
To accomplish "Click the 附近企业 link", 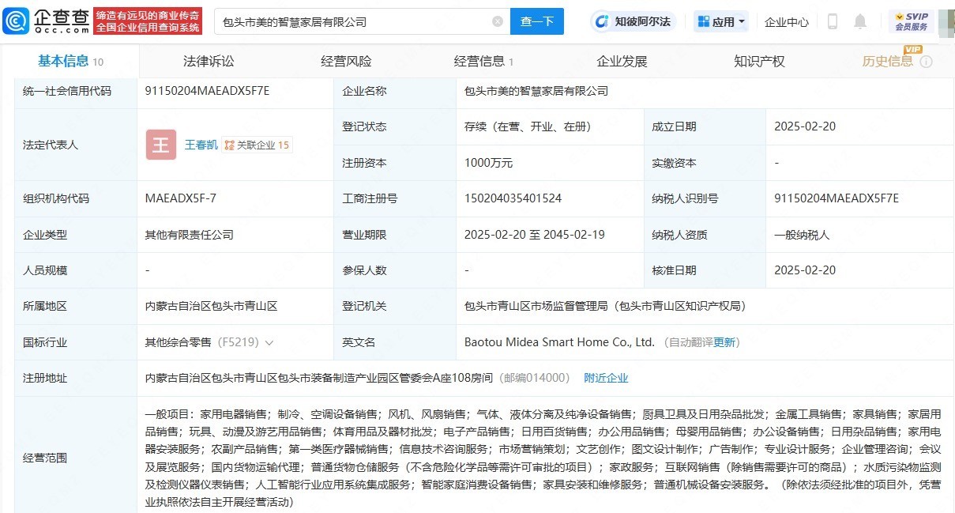I will point(606,378).
